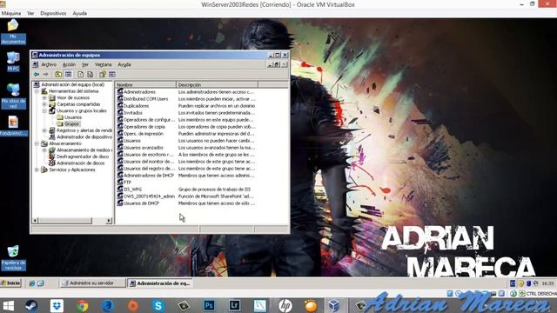Viewport: 557px width, 313px height.
Task: Collapse the Herramientas del sistema node
Action: pos(37,91)
